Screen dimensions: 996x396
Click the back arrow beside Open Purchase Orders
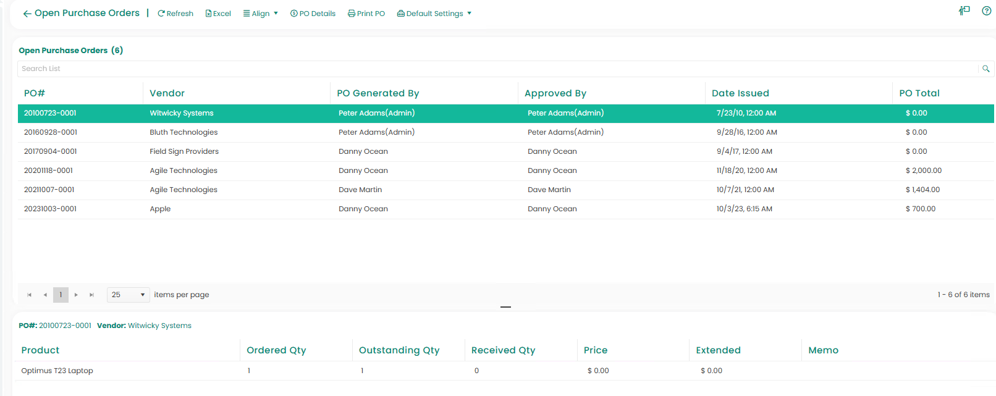[27, 14]
